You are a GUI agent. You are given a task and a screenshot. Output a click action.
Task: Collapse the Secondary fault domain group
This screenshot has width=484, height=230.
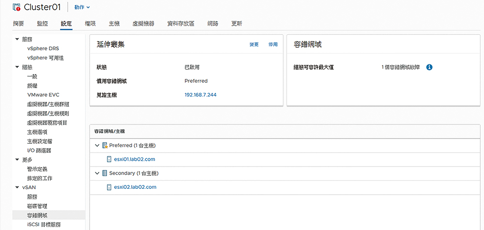pos(98,173)
